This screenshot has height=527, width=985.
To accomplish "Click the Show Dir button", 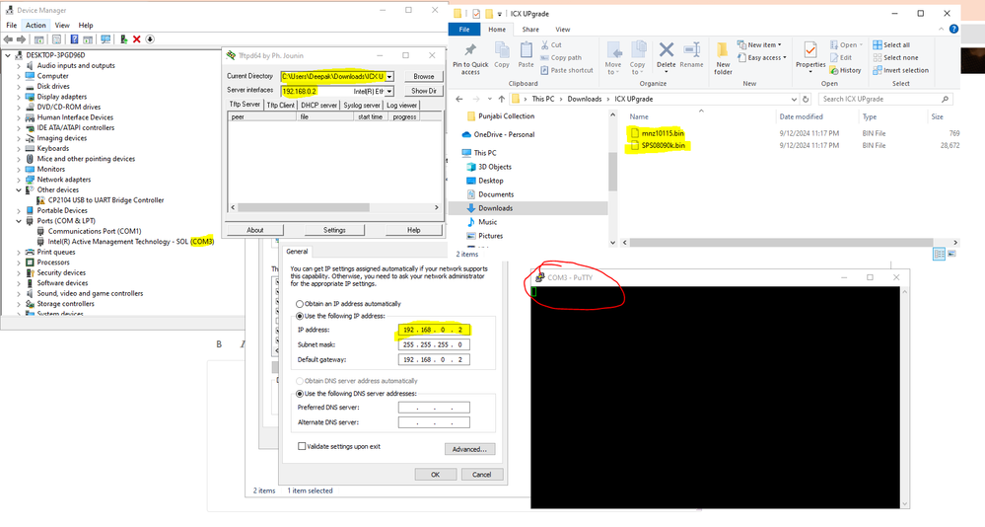I will tap(423, 91).
